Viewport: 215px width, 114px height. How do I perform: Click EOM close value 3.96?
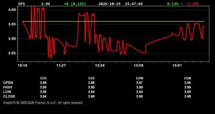point(187,96)
